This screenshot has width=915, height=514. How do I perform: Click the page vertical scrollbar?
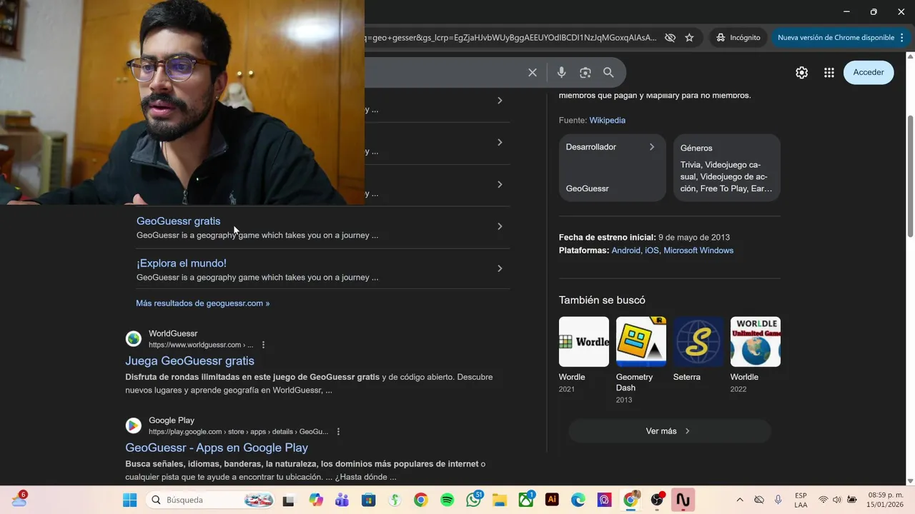(910, 176)
